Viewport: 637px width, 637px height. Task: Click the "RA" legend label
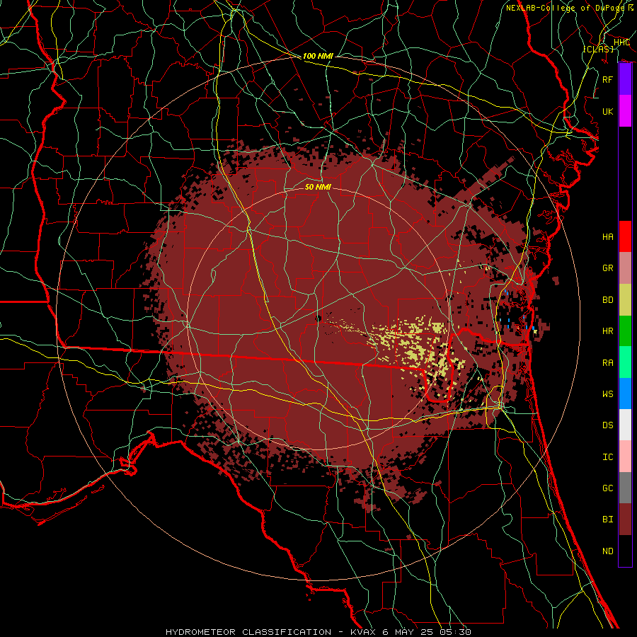tap(608, 363)
